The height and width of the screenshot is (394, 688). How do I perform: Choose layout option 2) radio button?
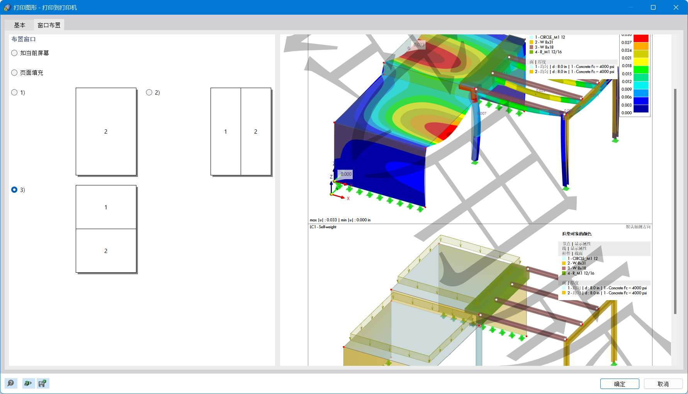click(149, 92)
